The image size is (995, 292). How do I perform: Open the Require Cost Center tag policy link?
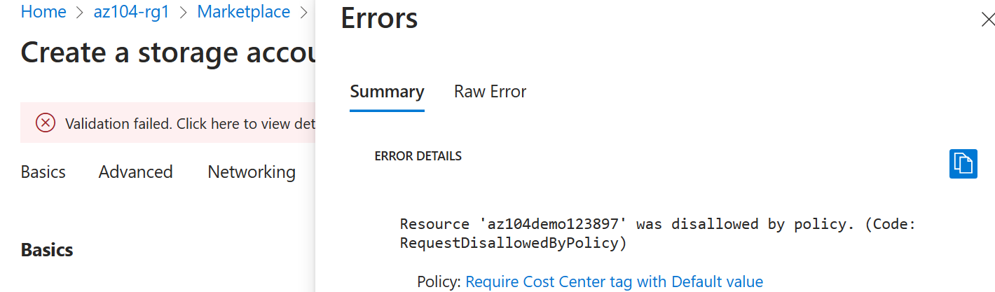[614, 281]
